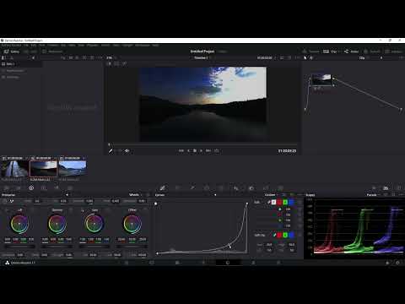Stop playback in the viewer
Screen dimensions: 405x304
[195, 151]
